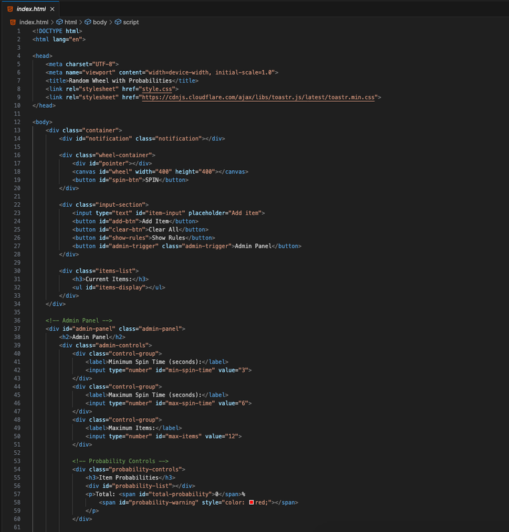Click the canvas id="wheel" text
This screenshot has width=509, height=532.
[x=116, y=172]
